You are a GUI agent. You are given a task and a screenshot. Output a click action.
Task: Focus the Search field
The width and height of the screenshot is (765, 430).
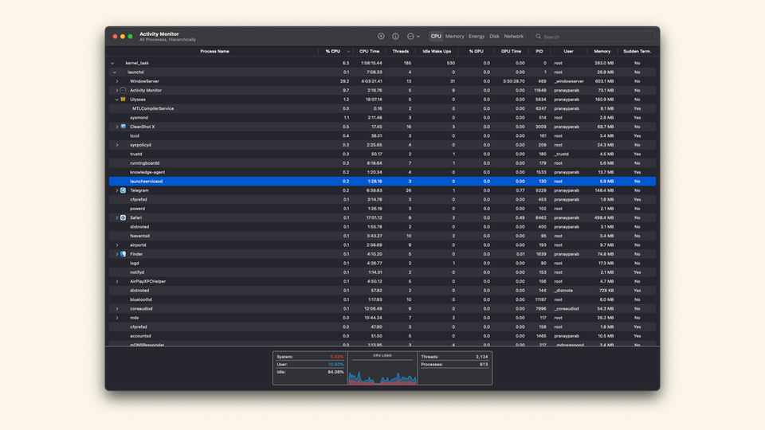(593, 37)
